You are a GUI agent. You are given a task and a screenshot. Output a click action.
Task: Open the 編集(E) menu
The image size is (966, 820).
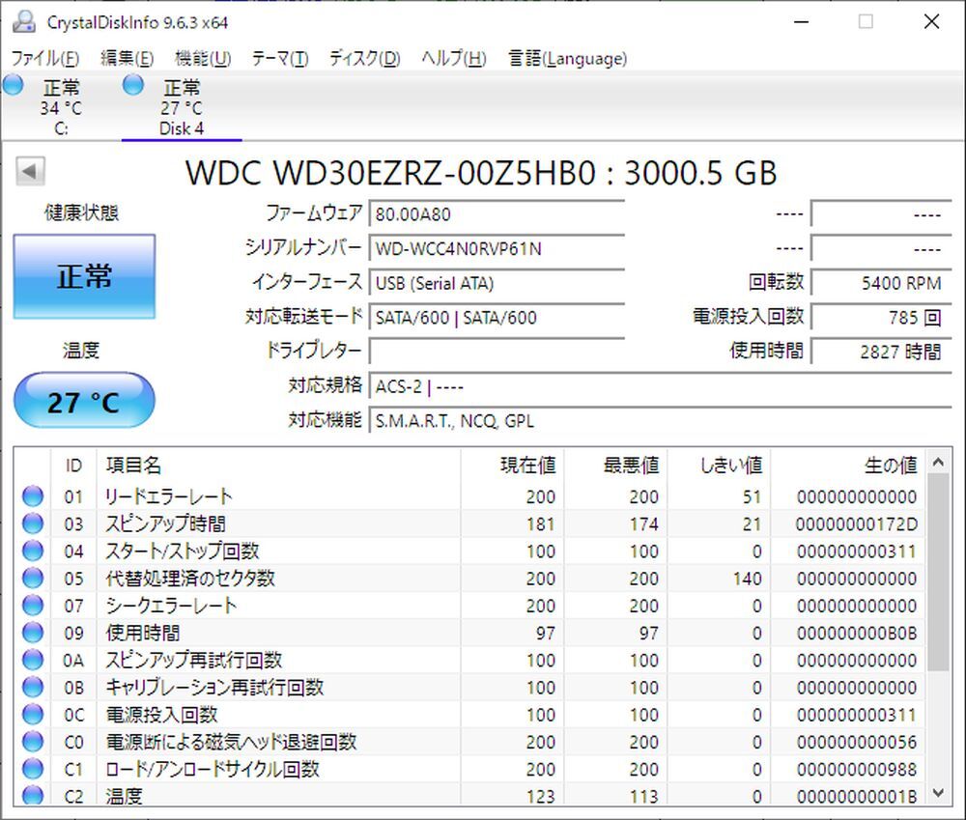tap(127, 59)
